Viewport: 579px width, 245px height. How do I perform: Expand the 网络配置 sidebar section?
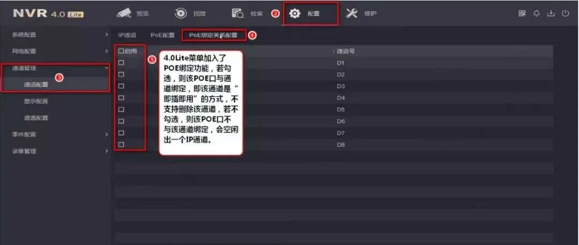point(55,51)
